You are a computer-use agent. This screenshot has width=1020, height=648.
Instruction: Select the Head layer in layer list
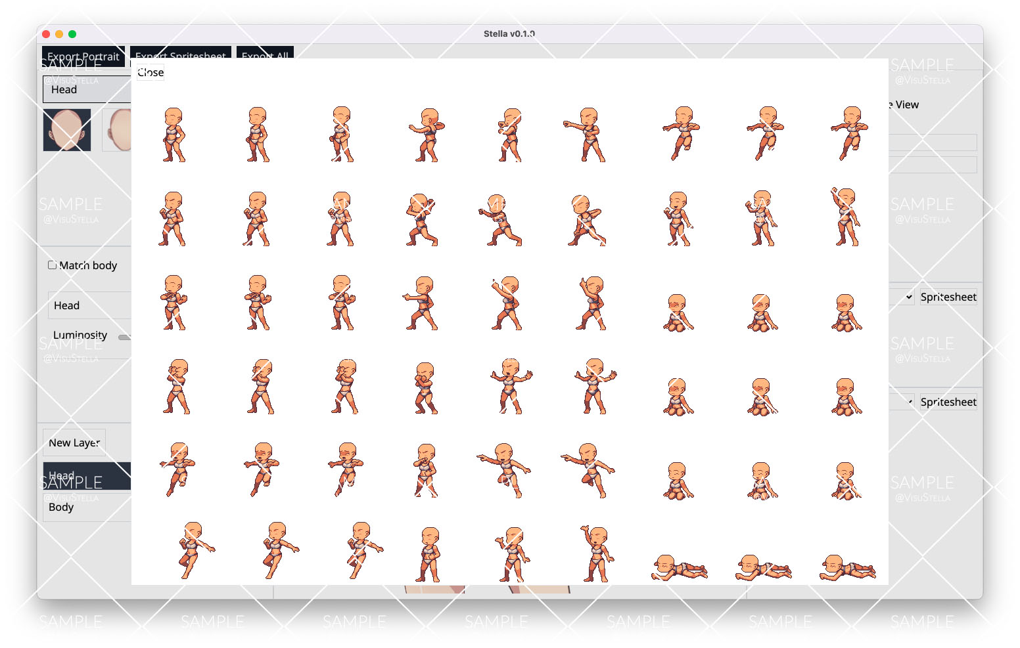(87, 476)
